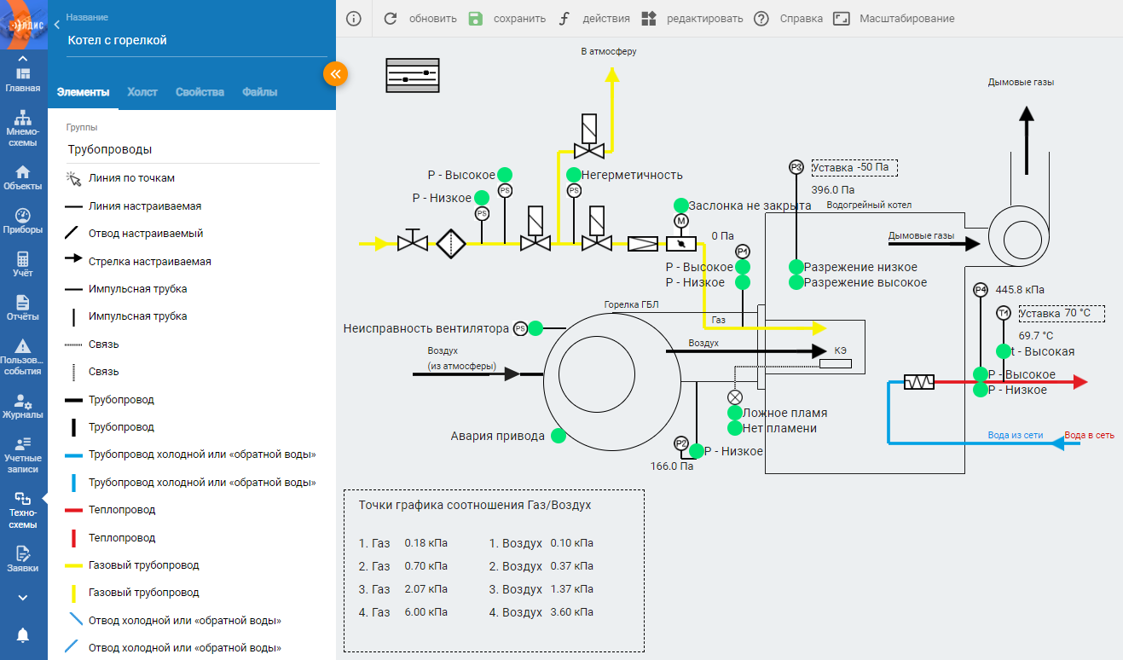
Task: Click the сохранить save button
Action: pos(507,18)
